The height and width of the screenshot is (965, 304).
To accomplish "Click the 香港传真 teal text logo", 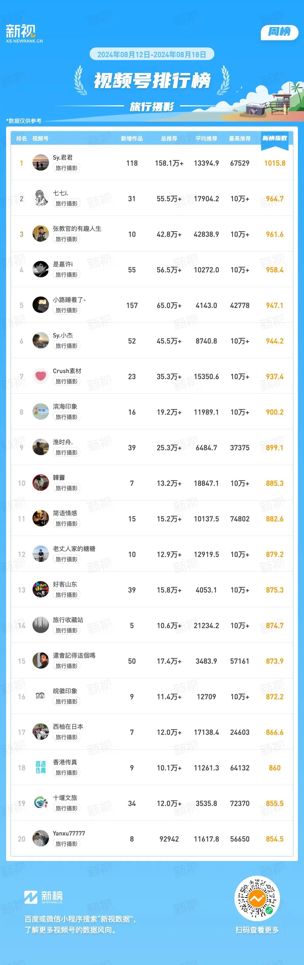I will (x=40, y=768).
